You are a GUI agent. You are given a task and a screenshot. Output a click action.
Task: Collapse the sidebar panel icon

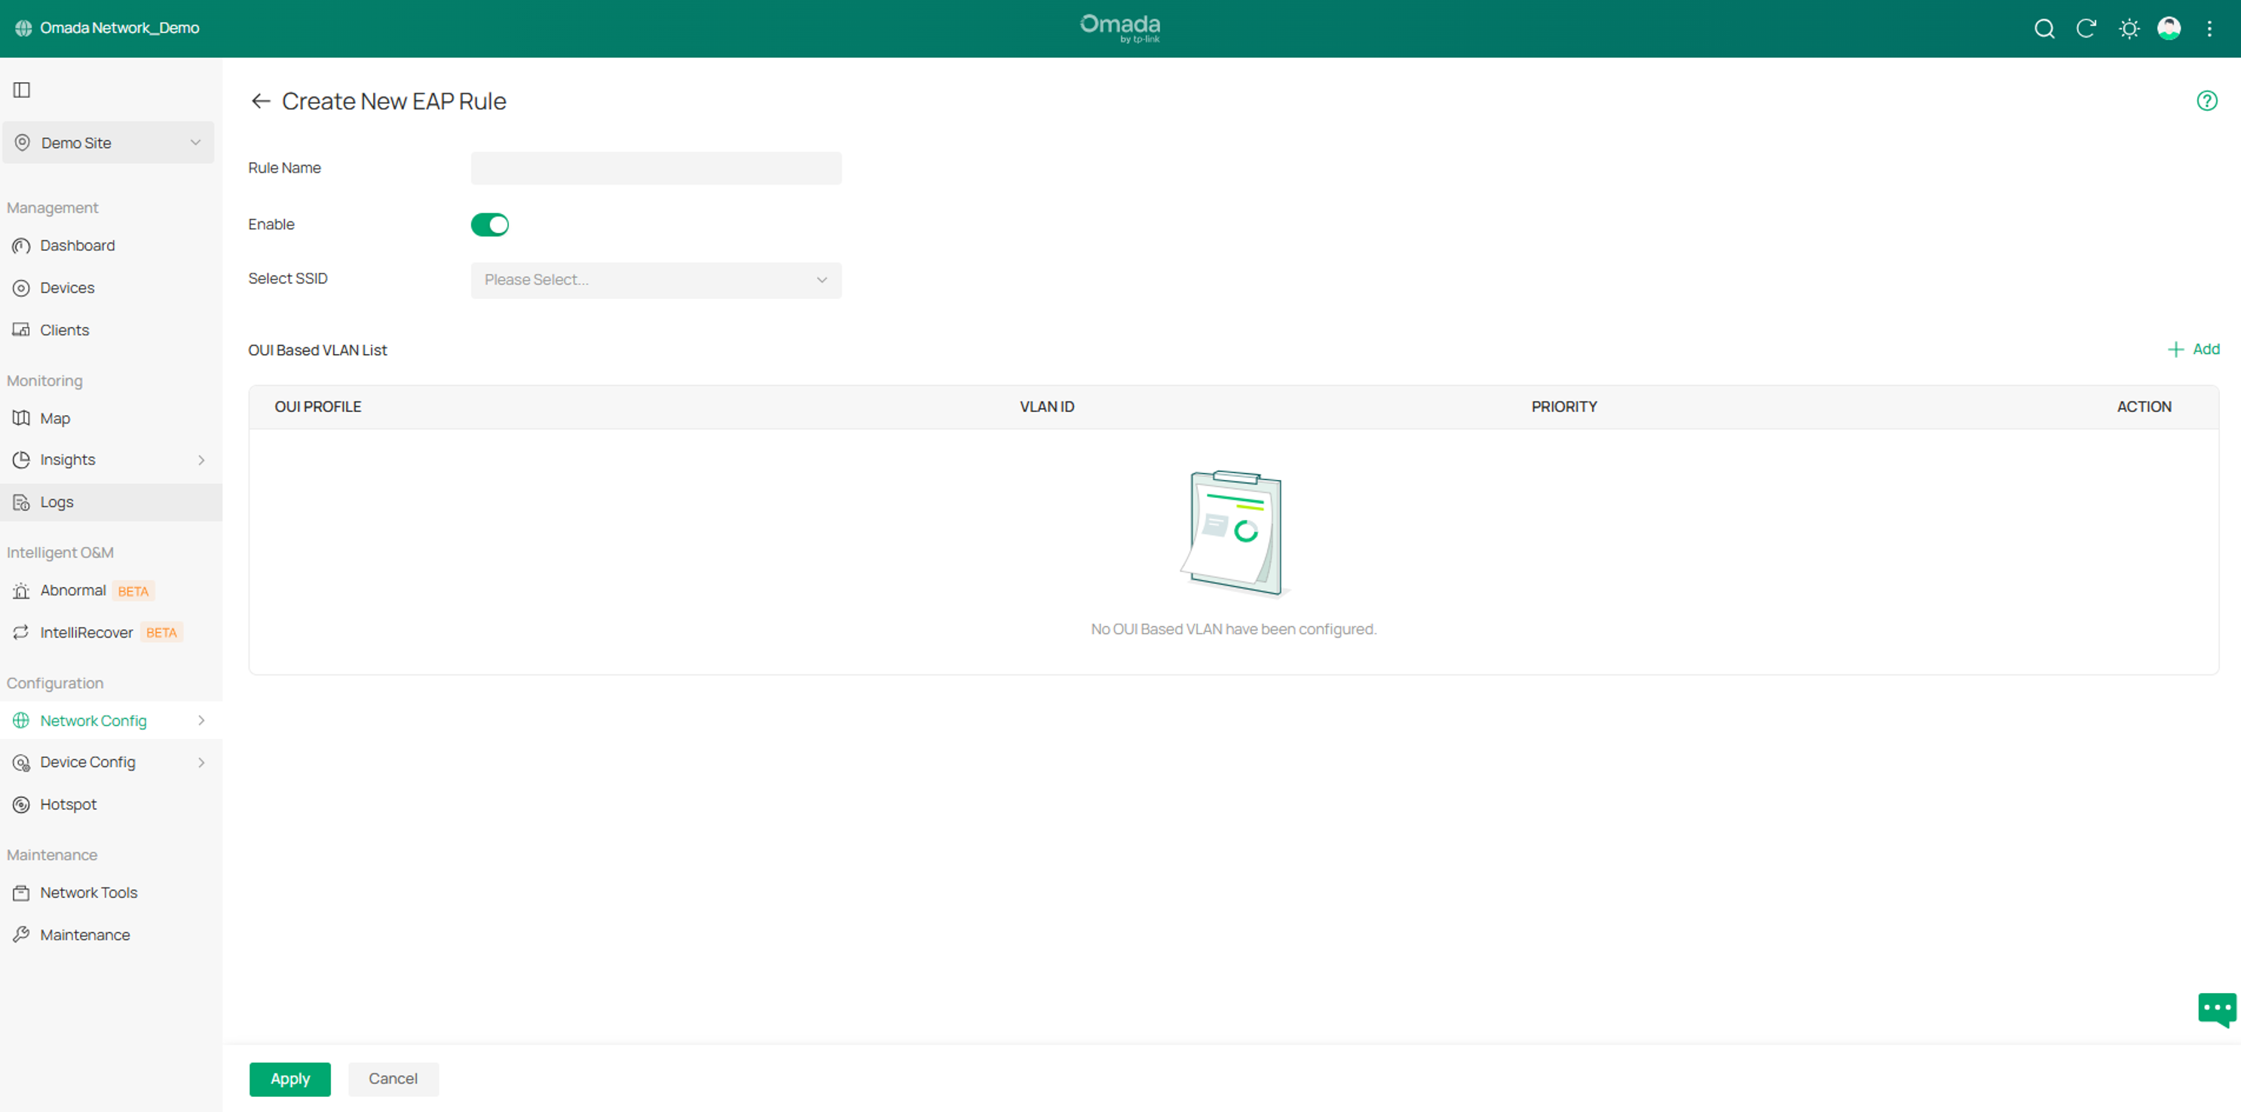[x=22, y=90]
